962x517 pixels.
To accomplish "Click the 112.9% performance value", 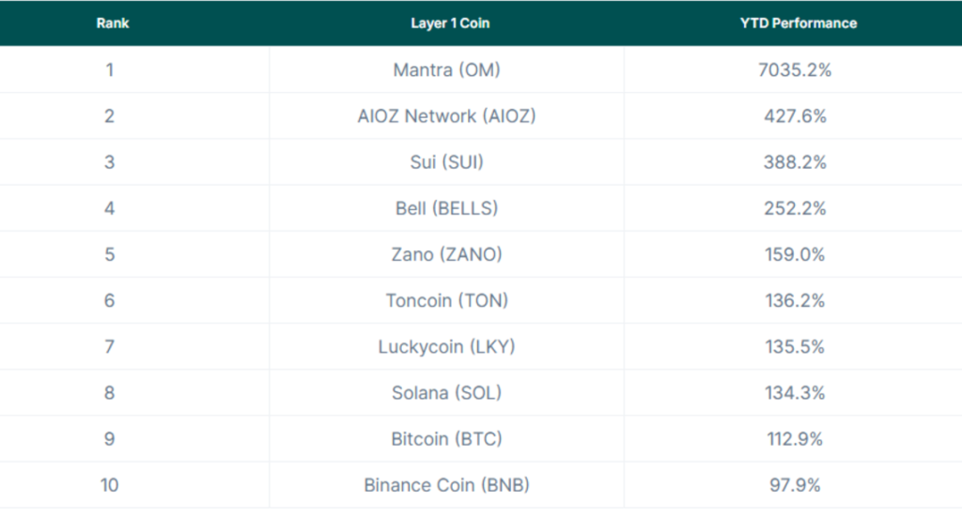I will tap(795, 439).
